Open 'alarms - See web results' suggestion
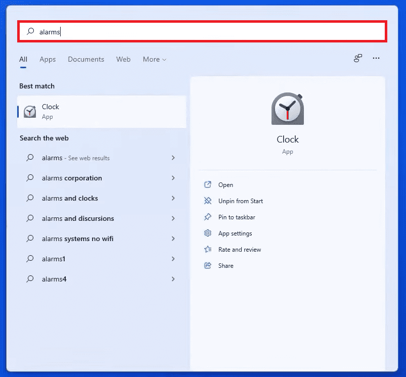This screenshot has height=377, width=406. click(x=76, y=158)
